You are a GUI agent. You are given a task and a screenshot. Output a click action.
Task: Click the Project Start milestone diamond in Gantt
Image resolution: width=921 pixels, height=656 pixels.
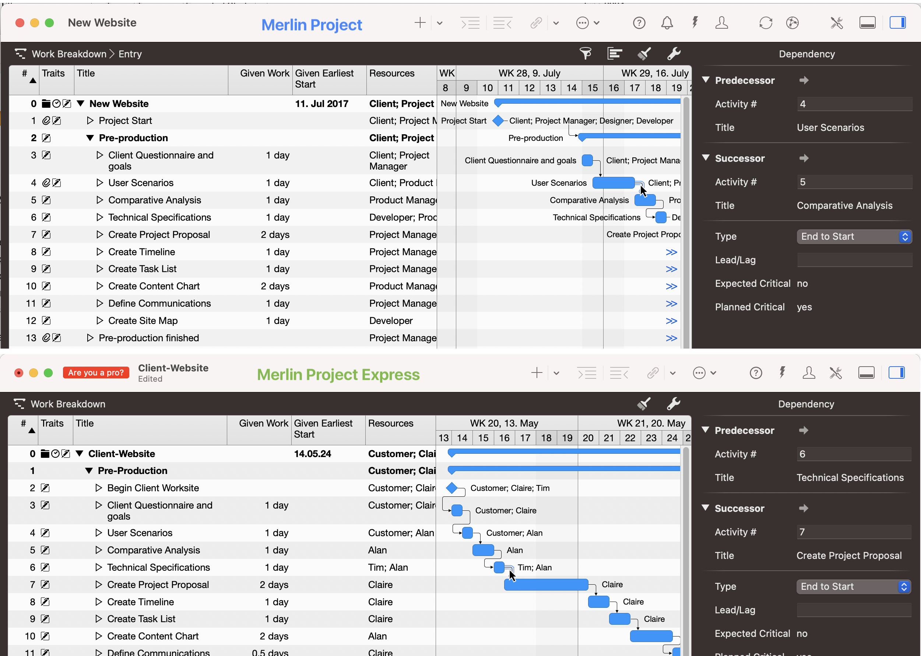point(499,120)
